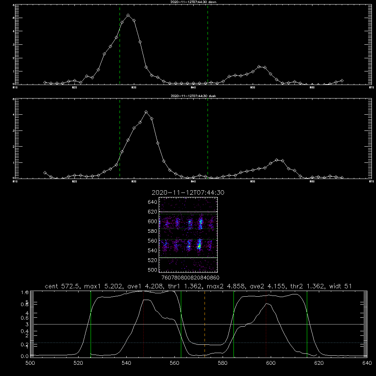This screenshot has width=376, height=376.
Task: Click the 'max2 4.858' value in the stats line
Action: [226, 286]
